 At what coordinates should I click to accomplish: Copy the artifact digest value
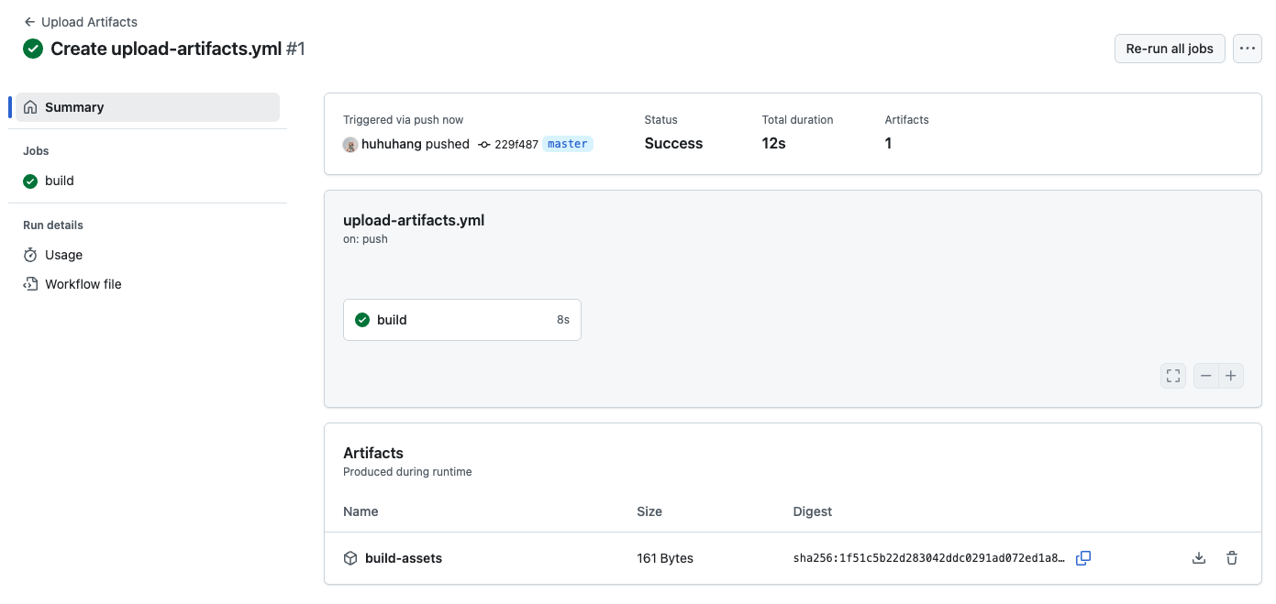point(1083,557)
